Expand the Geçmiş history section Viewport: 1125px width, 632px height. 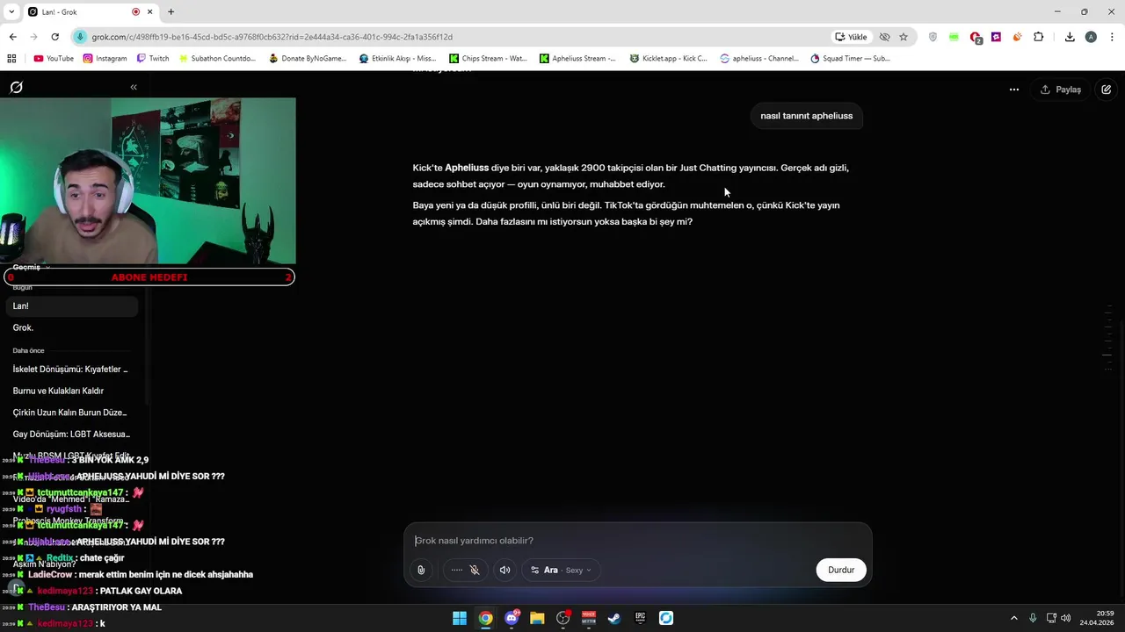point(31,267)
